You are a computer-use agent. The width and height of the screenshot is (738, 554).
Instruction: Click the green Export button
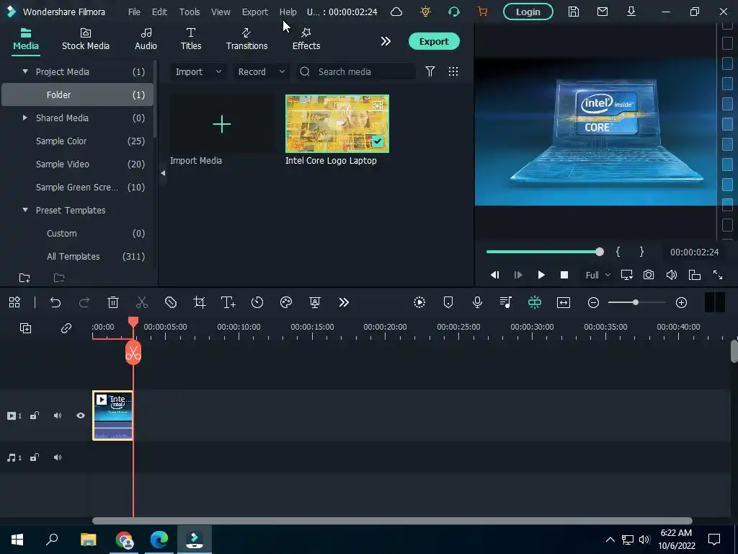[x=434, y=41]
